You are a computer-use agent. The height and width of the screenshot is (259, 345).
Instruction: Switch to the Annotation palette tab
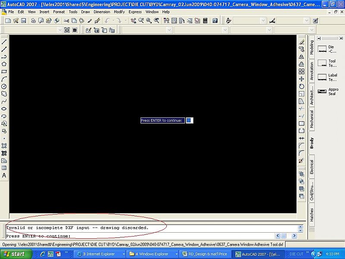pyautogui.click(x=312, y=70)
